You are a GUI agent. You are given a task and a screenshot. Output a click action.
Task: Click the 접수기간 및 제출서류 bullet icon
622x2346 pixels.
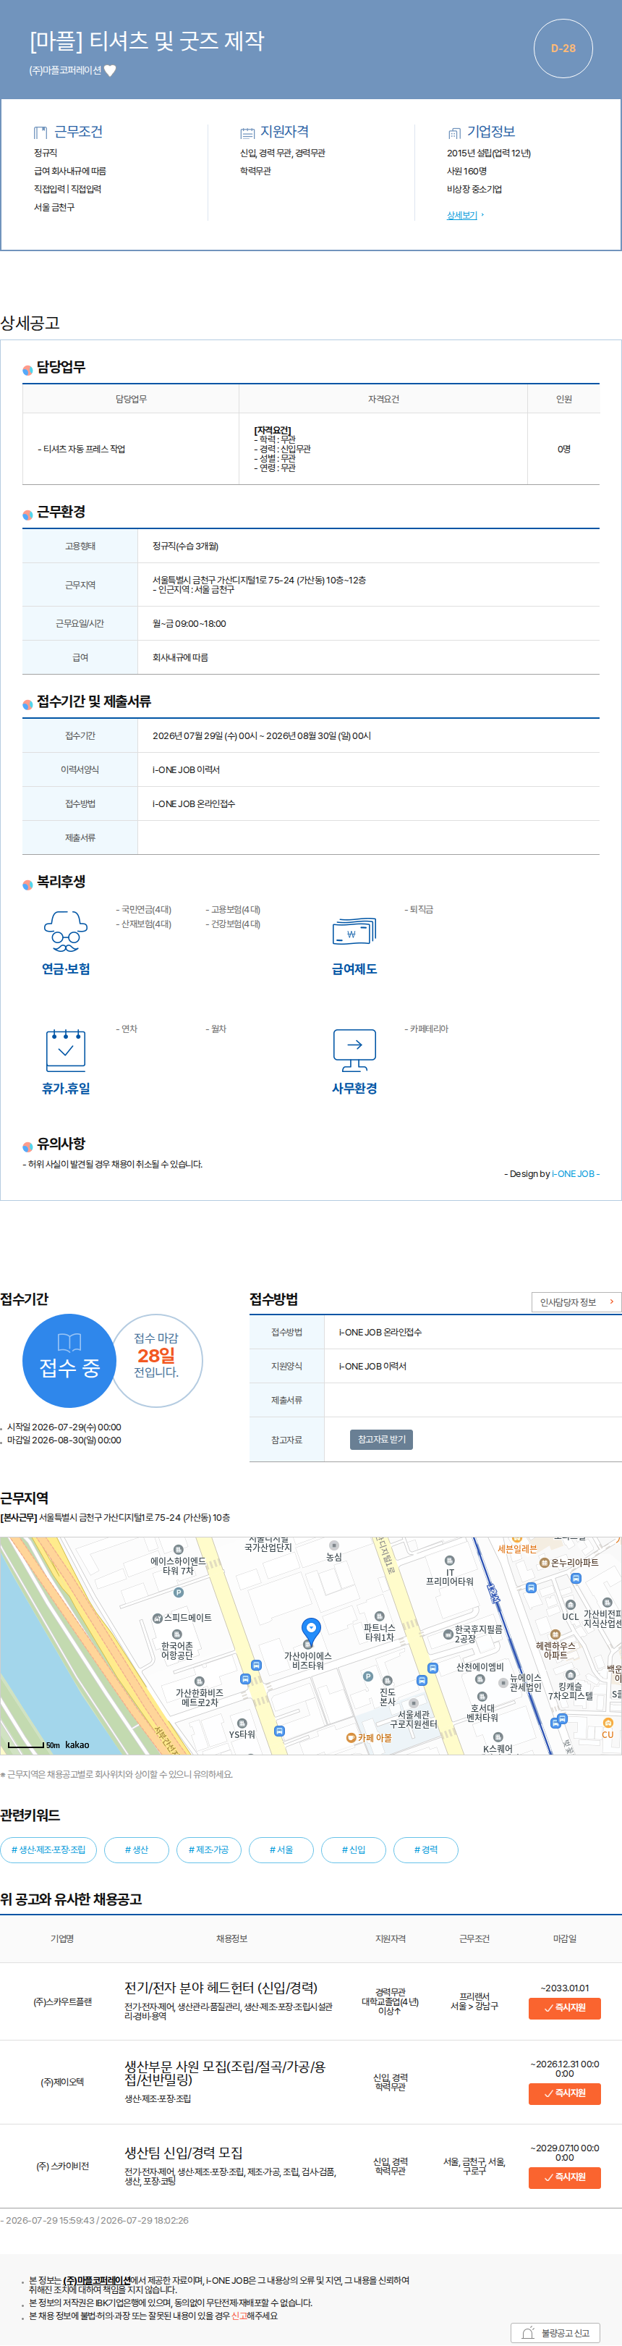[27, 704]
